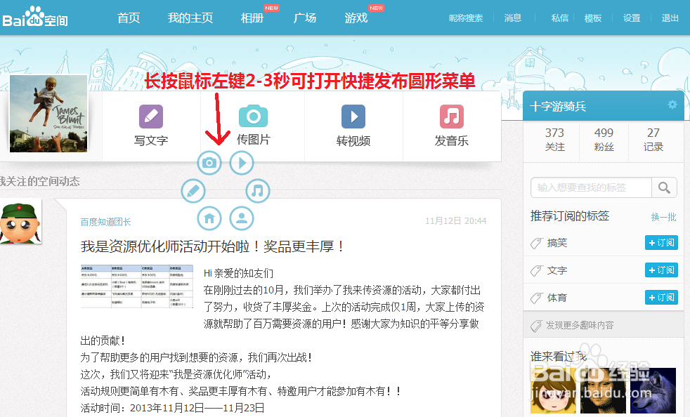Open the prize table image in the post

click(x=137, y=286)
